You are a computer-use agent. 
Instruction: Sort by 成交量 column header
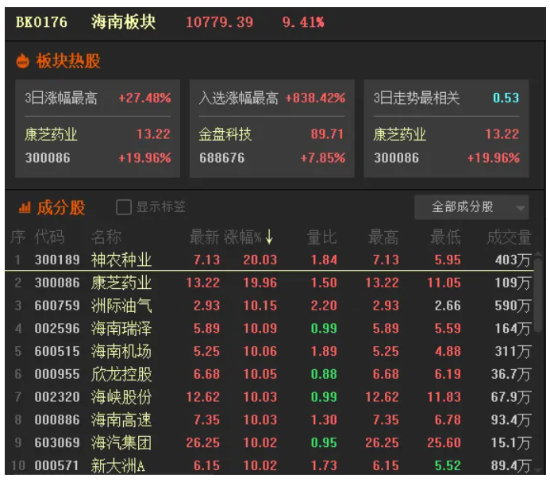coord(508,237)
